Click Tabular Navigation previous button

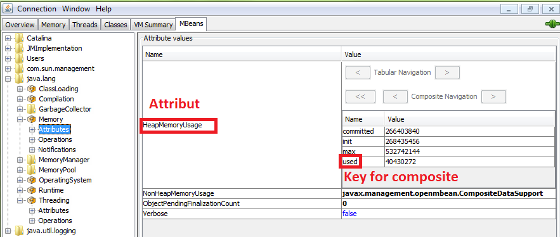[358, 72]
